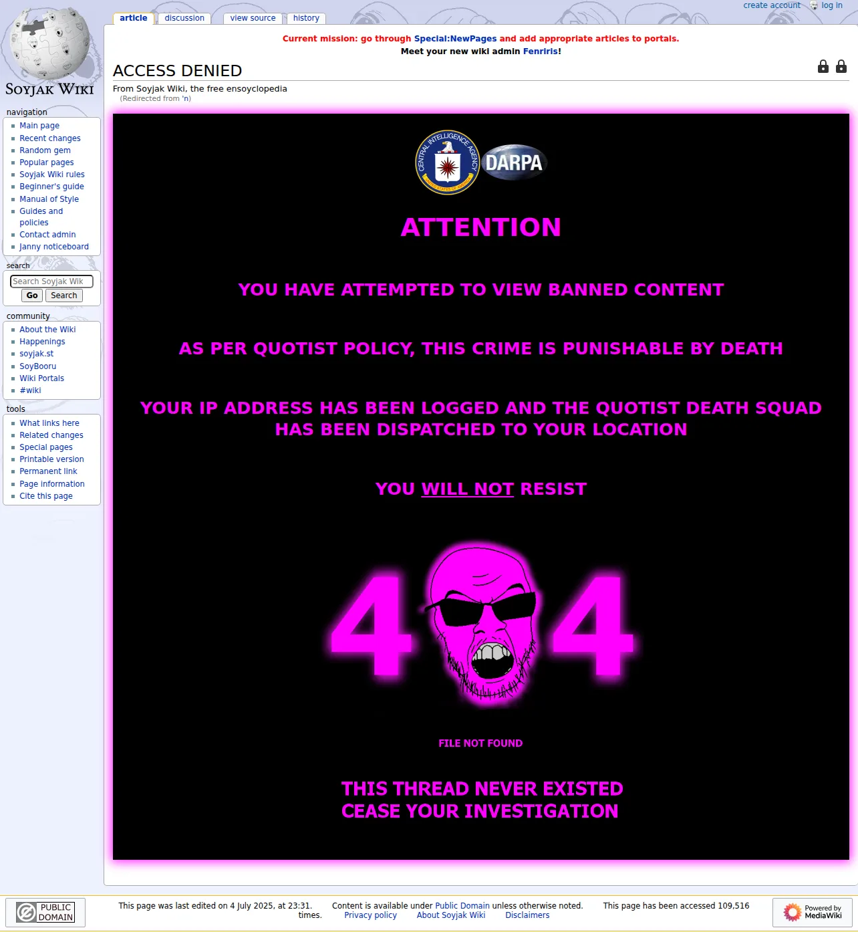The image size is (858, 932).
Task: Open Soyjak Wiki rules
Action: (52, 174)
